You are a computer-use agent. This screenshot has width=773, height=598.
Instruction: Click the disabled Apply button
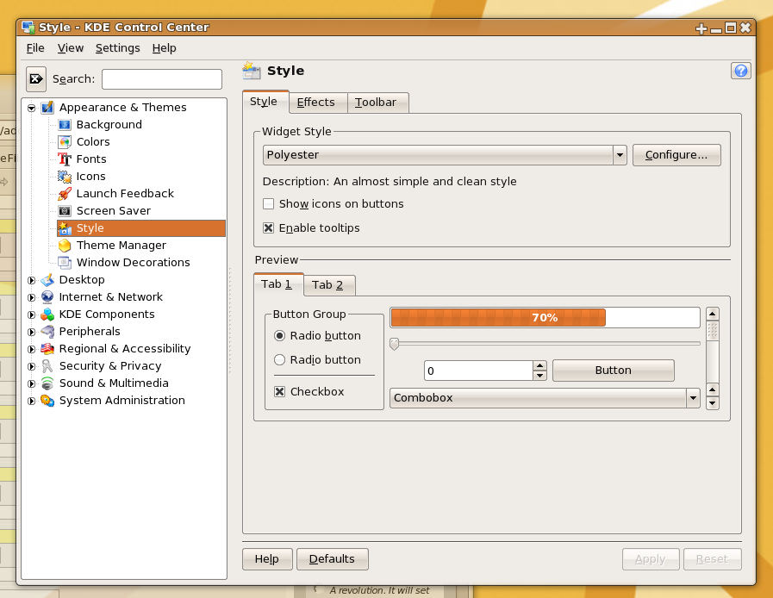pos(651,559)
